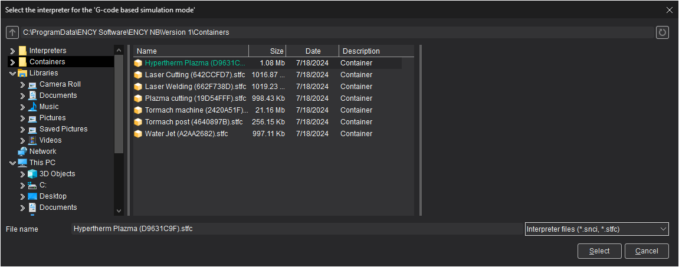Click the refresh folder icon
The height and width of the screenshot is (267, 679).
662,32
